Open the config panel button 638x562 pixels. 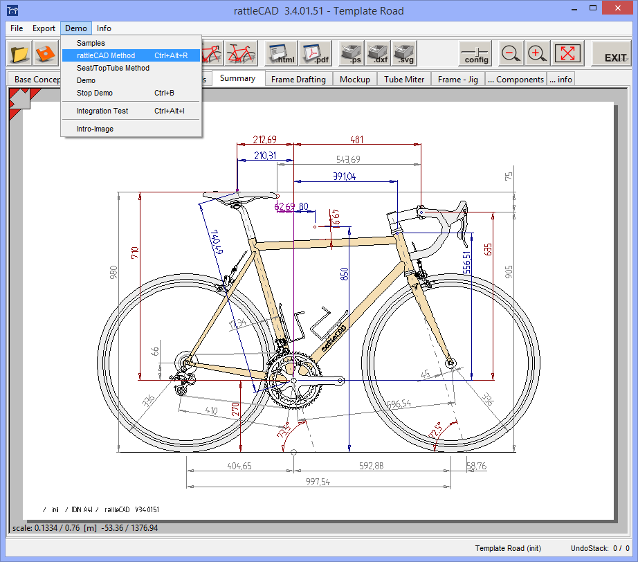pos(475,53)
